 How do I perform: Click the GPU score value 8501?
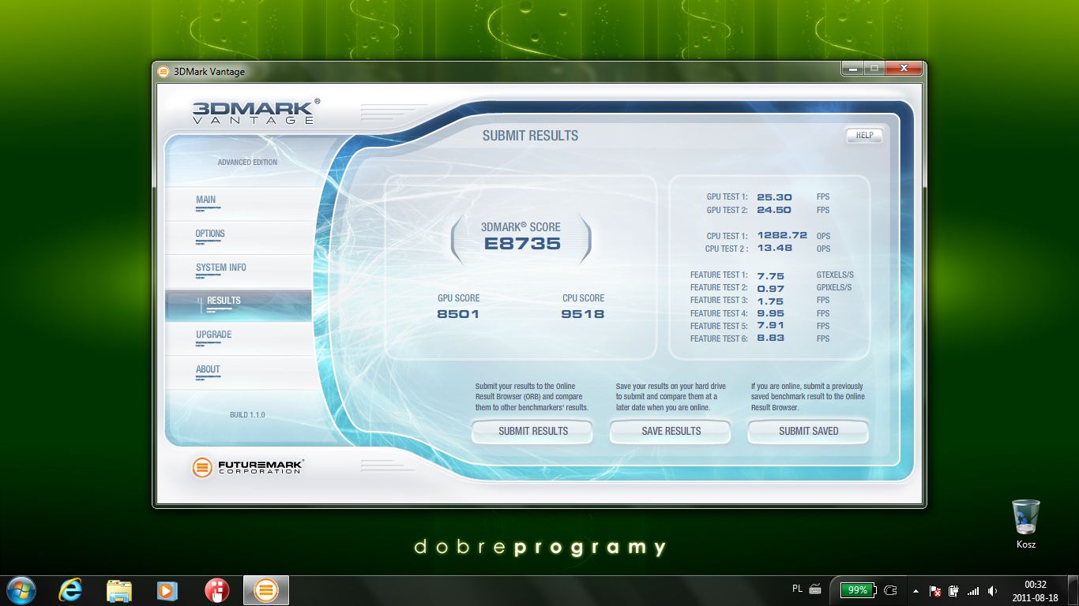[x=458, y=314]
